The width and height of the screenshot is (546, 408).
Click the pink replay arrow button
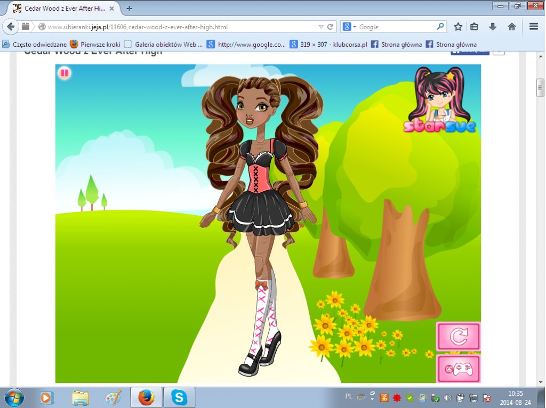(458, 336)
